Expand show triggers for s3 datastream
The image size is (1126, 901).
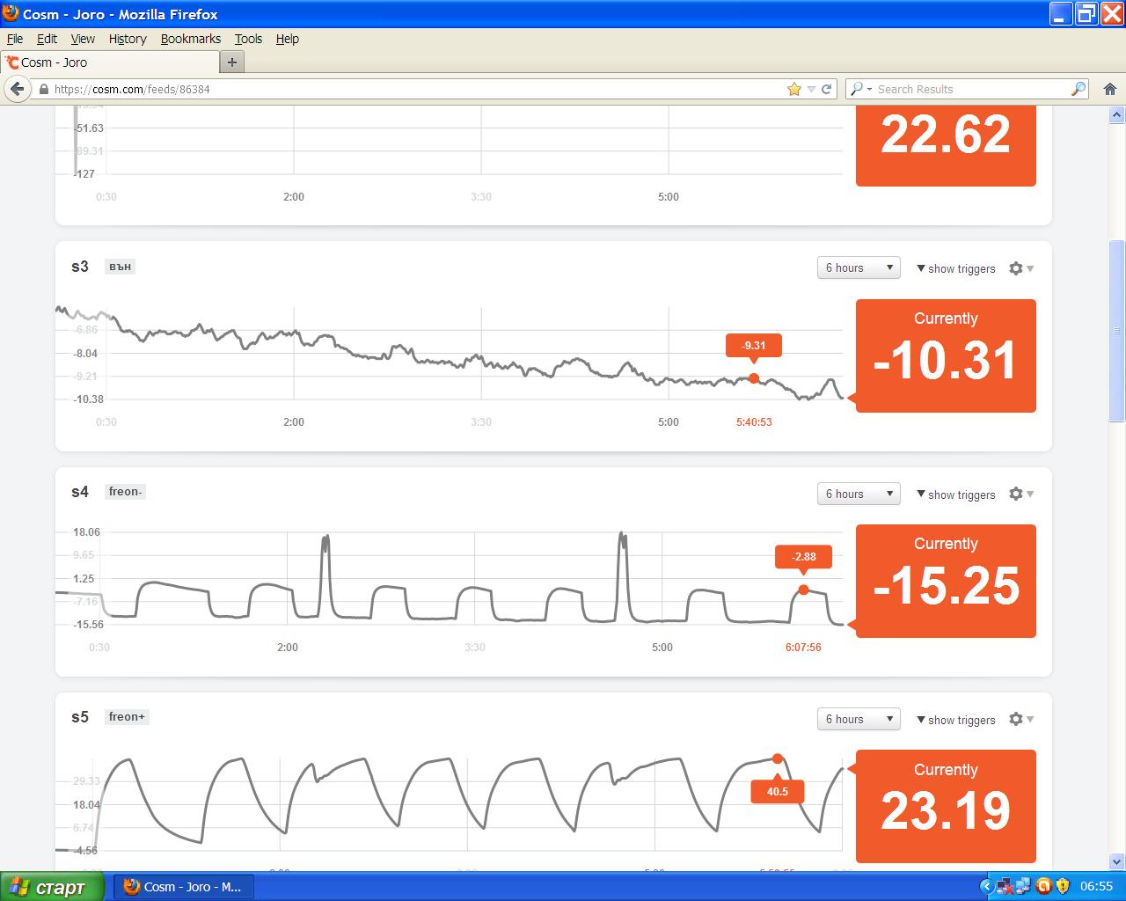coord(955,268)
